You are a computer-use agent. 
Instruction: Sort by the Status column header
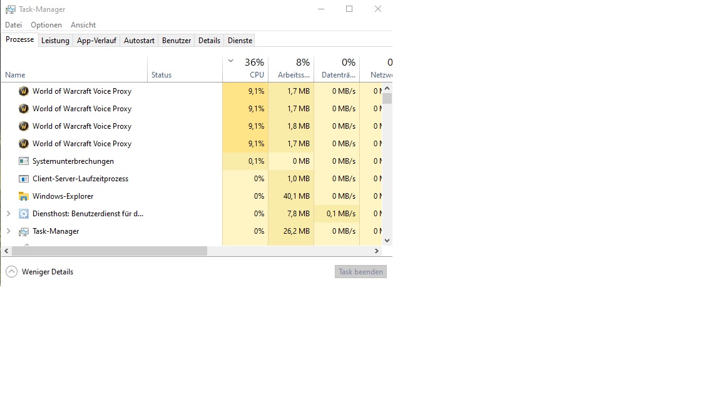185,69
